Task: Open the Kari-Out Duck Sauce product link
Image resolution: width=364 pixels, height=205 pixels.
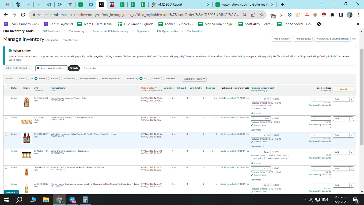Action: [78, 168]
